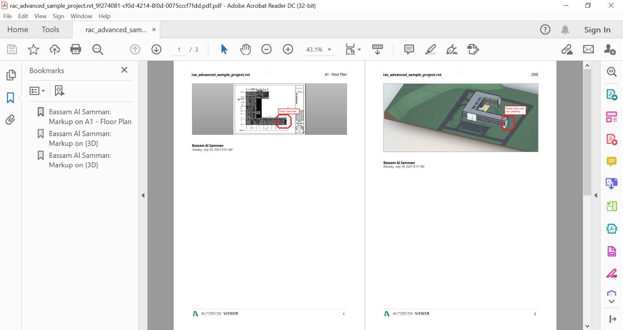623x330 pixels.
Task: Share a link to the file
Action: [x=567, y=49]
